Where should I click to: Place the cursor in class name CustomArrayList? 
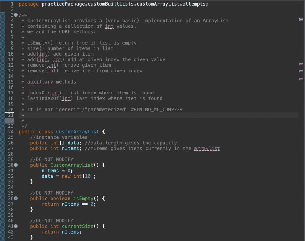coord(77,132)
